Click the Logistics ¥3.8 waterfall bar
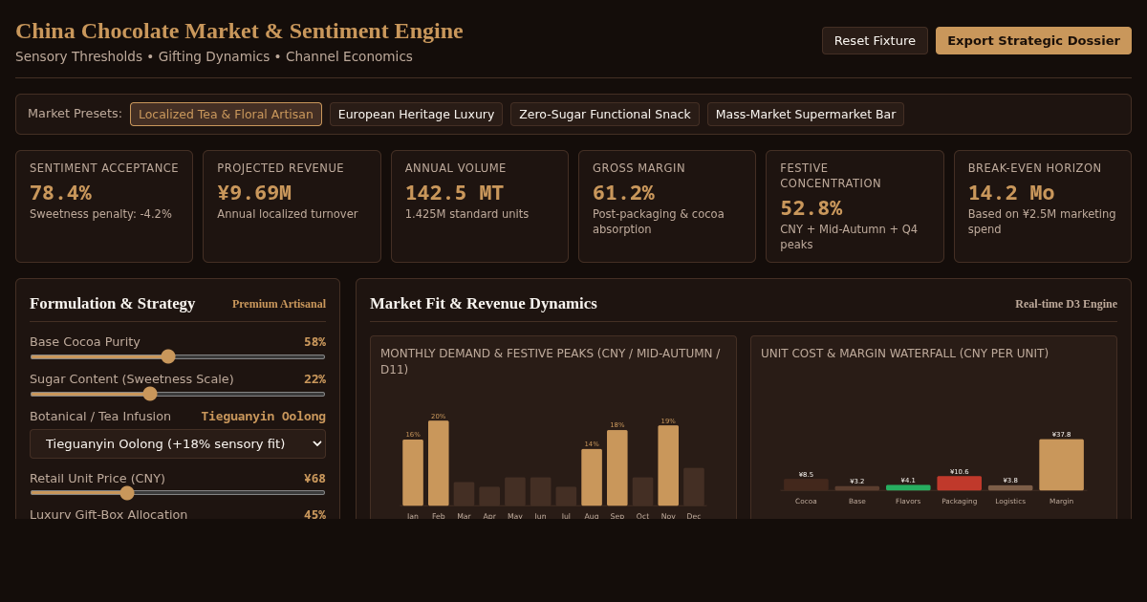Image resolution: width=1147 pixels, height=602 pixels. click(x=1010, y=487)
